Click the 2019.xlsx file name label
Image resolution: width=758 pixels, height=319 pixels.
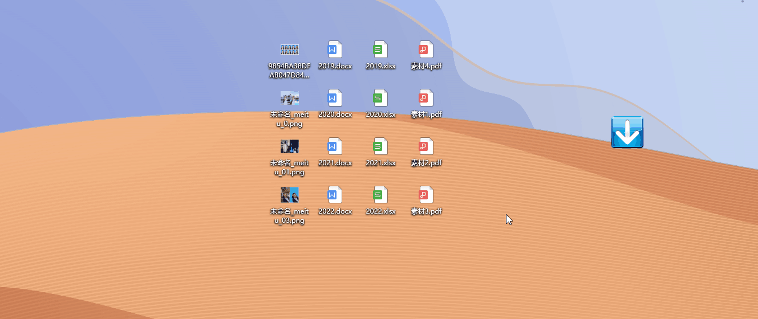pos(380,66)
